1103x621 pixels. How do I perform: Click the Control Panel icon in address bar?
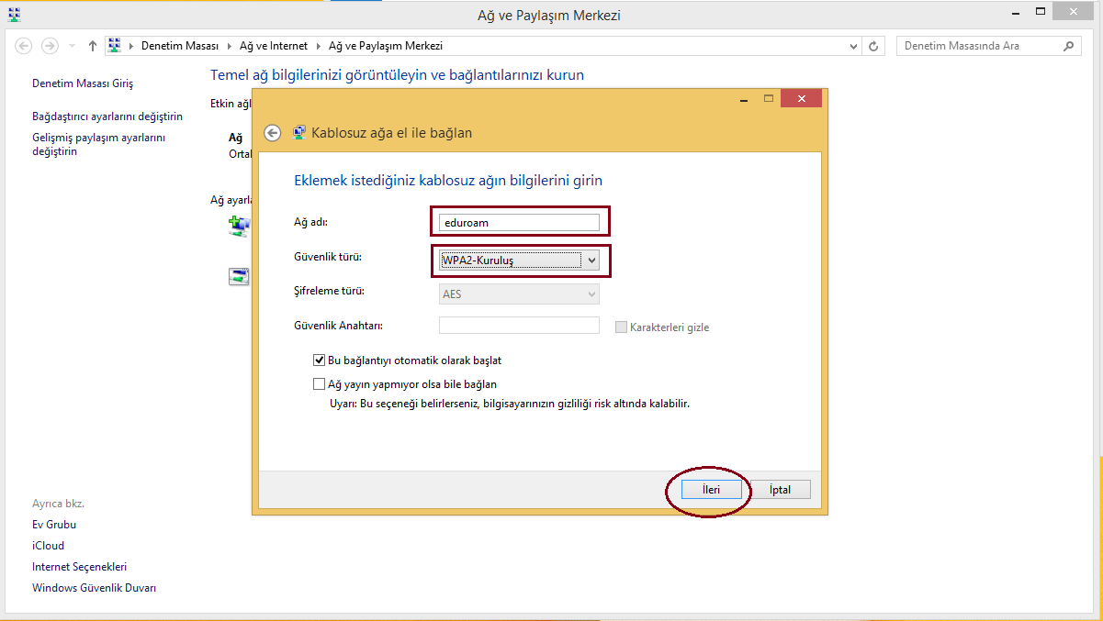115,46
